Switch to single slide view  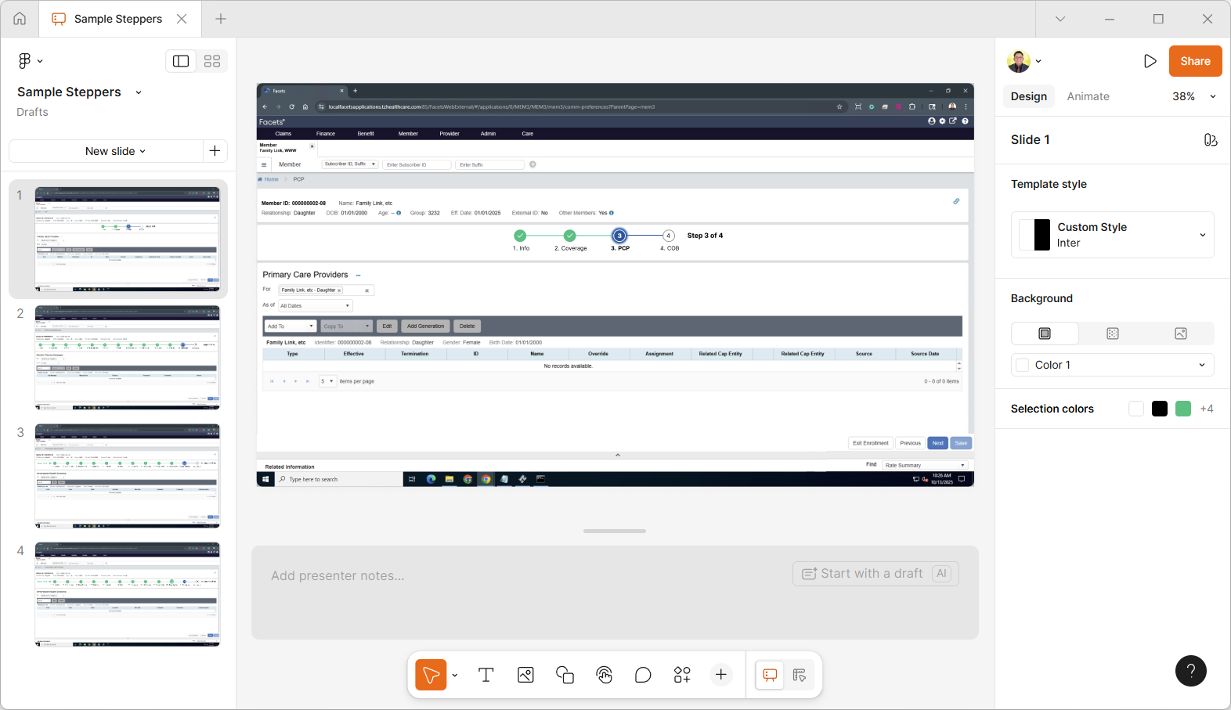(x=181, y=61)
